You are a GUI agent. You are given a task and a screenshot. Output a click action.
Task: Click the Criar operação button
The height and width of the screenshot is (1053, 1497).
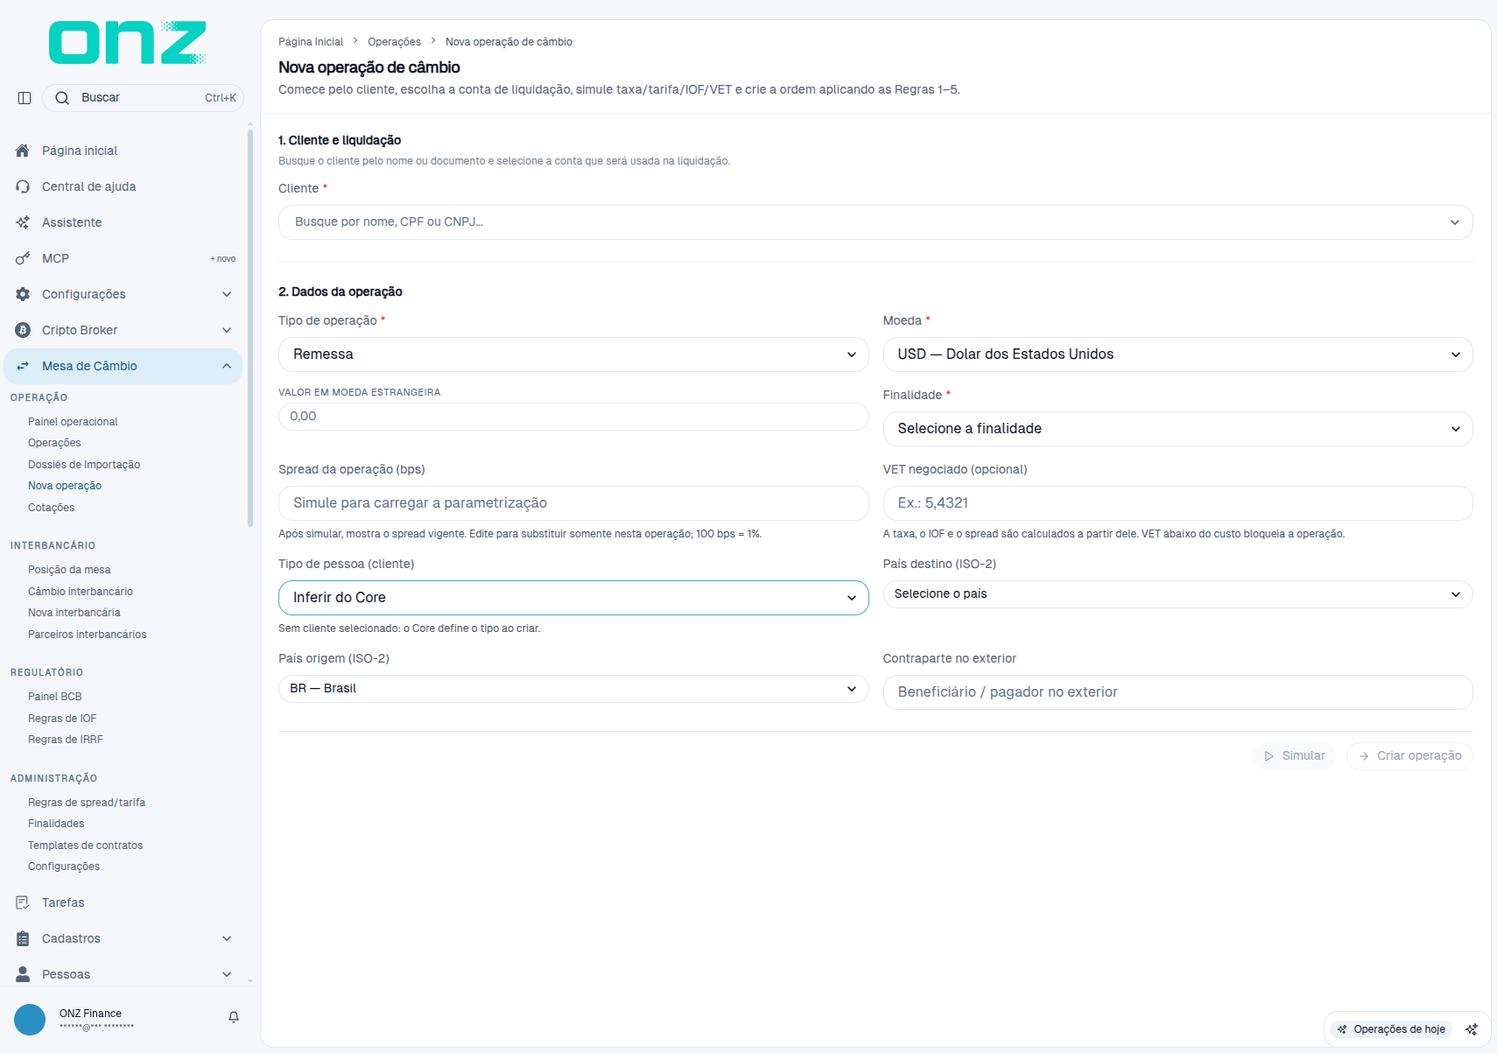[1409, 756]
